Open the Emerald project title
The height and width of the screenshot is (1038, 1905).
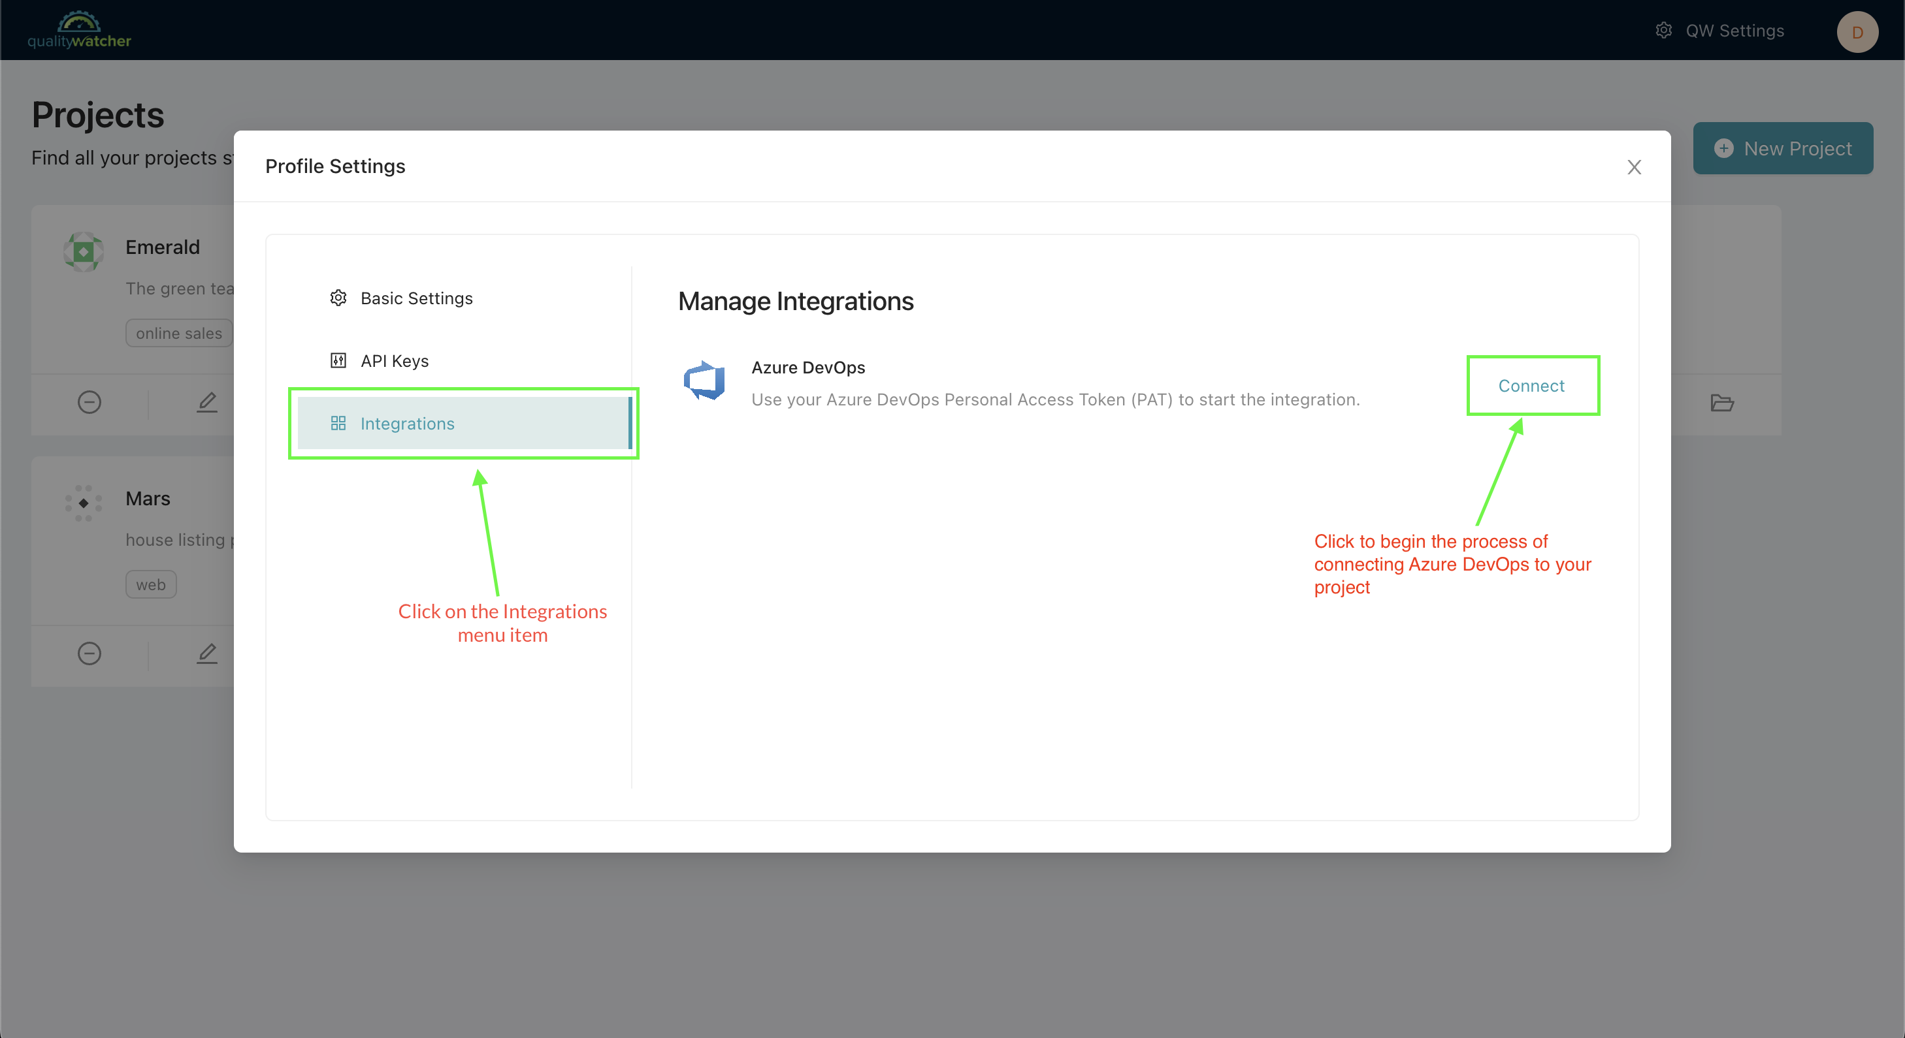coord(163,247)
